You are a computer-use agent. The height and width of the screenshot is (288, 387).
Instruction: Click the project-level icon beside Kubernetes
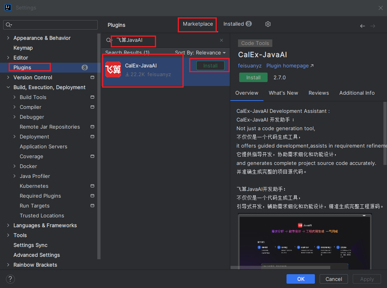tap(92, 186)
